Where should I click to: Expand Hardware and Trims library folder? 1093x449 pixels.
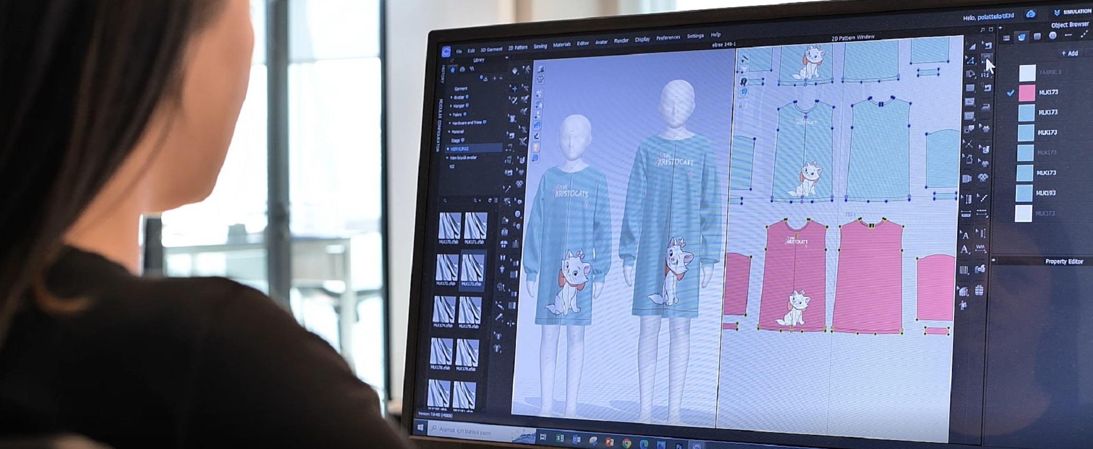(x=467, y=123)
